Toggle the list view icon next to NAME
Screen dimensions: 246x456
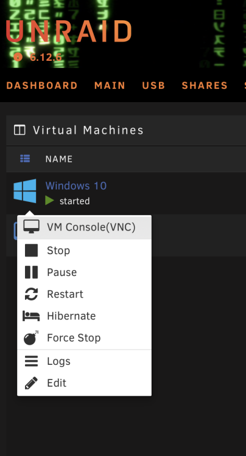(x=25, y=159)
